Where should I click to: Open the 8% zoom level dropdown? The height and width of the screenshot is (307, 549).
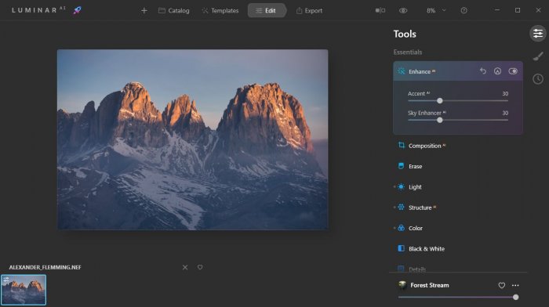(436, 10)
